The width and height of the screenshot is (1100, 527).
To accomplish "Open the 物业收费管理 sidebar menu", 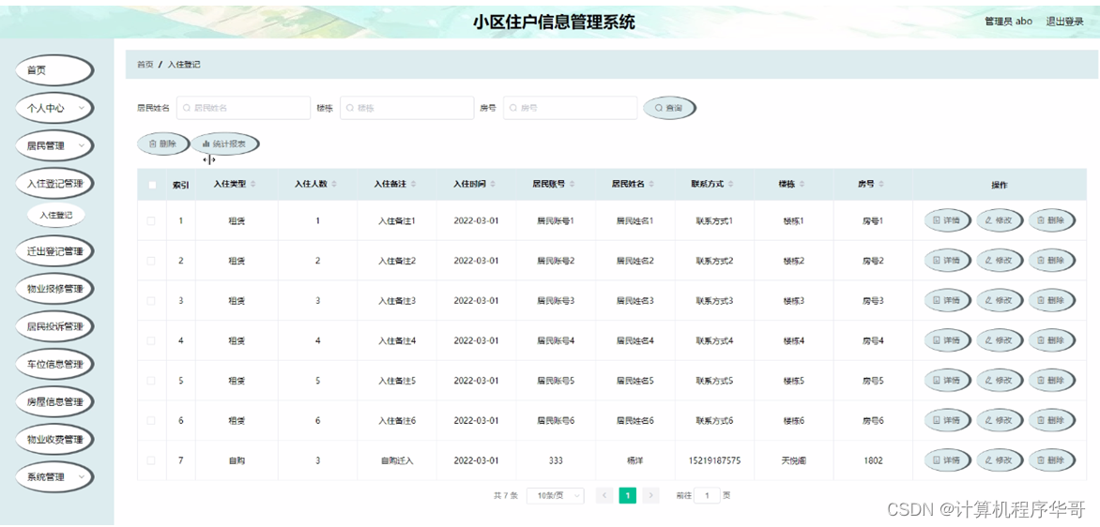I will [54, 440].
